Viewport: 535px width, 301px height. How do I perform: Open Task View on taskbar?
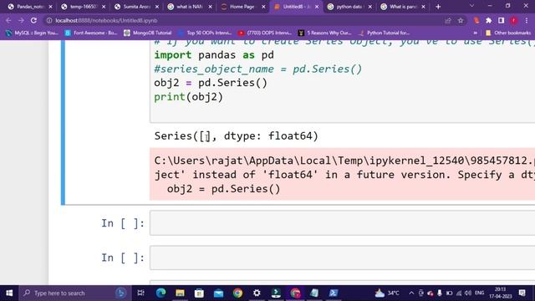coord(140,293)
